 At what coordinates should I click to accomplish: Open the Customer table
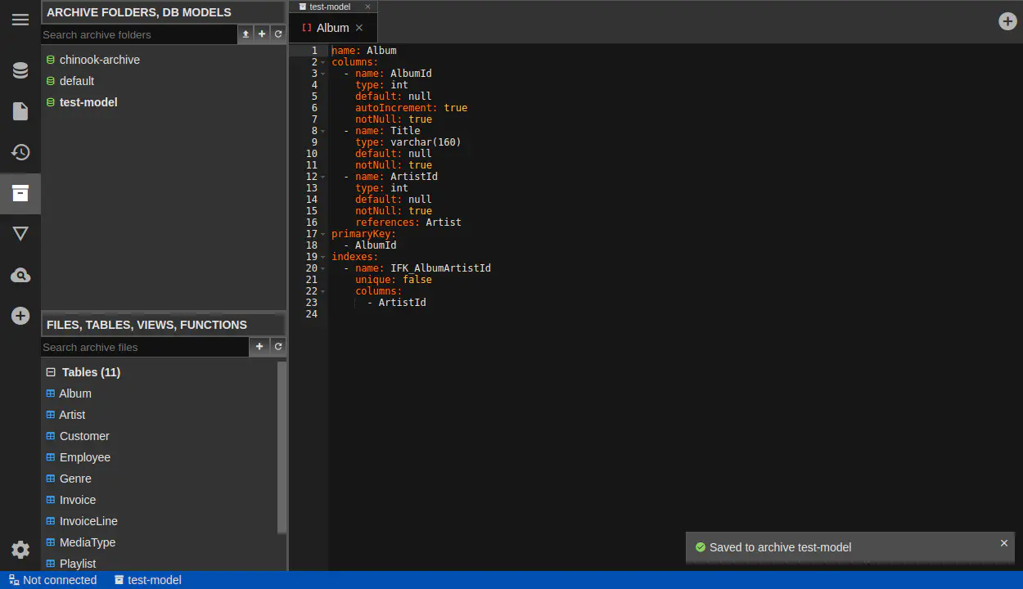[84, 436]
